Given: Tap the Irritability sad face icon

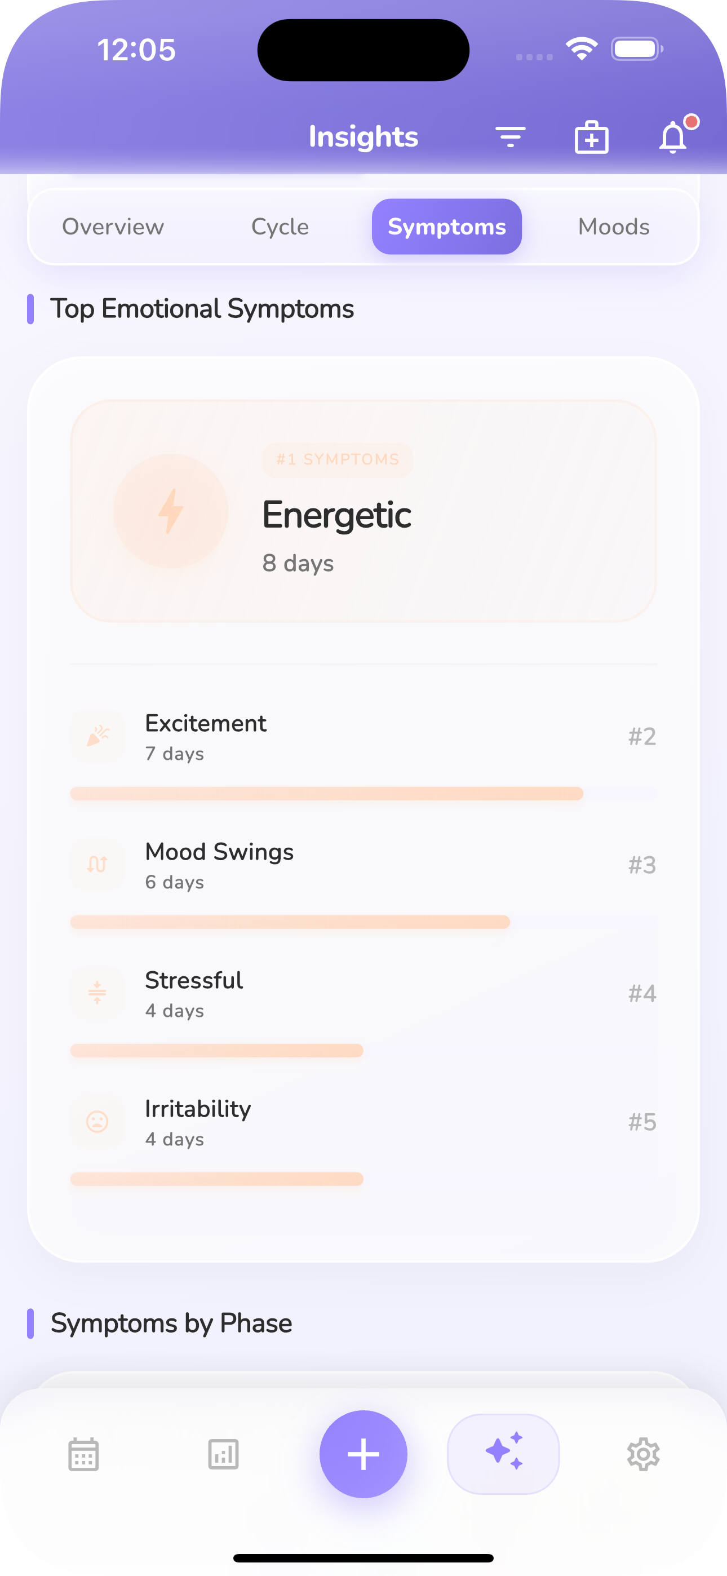Looking at the screenshot, I should coord(97,1122).
